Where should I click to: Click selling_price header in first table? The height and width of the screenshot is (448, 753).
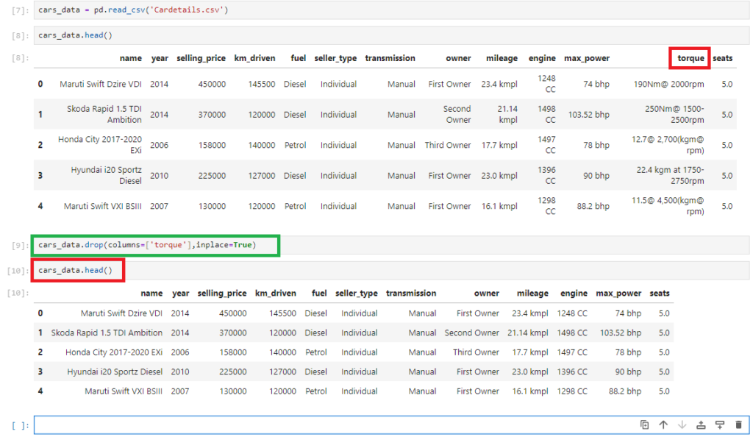click(201, 58)
